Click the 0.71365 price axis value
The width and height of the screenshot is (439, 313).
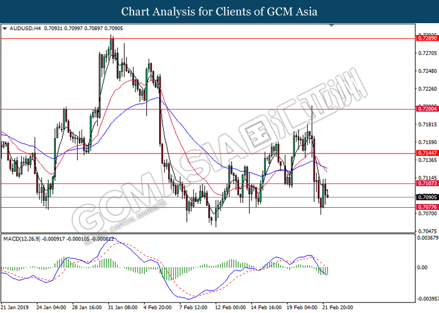(x=427, y=160)
